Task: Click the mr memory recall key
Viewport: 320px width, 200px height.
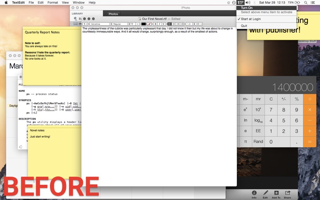Action: (258, 99)
